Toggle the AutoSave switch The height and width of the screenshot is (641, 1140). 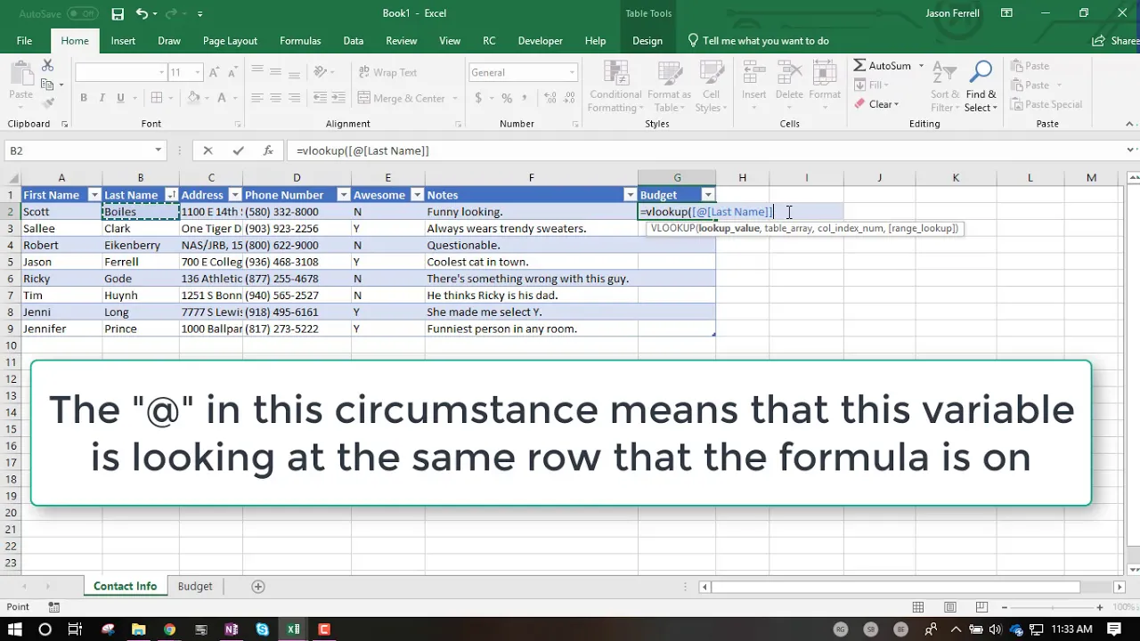click(83, 13)
